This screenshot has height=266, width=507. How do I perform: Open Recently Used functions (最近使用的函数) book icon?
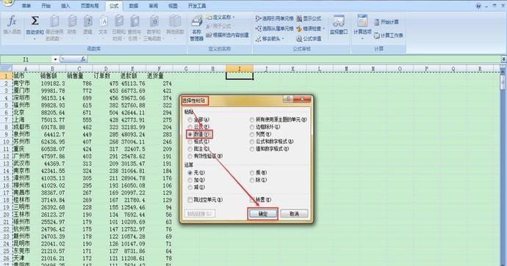click(x=54, y=21)
